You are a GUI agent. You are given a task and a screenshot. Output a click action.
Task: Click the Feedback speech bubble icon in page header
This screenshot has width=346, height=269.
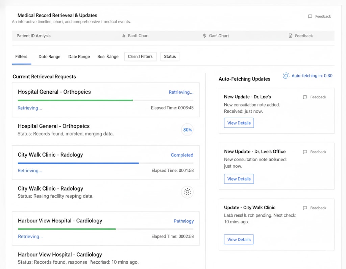coord(310,17)
